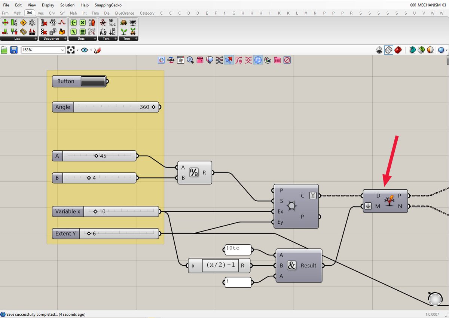Open file using the green folder icon
Screen dimensions: 449x318
click(x=4, y=50)
